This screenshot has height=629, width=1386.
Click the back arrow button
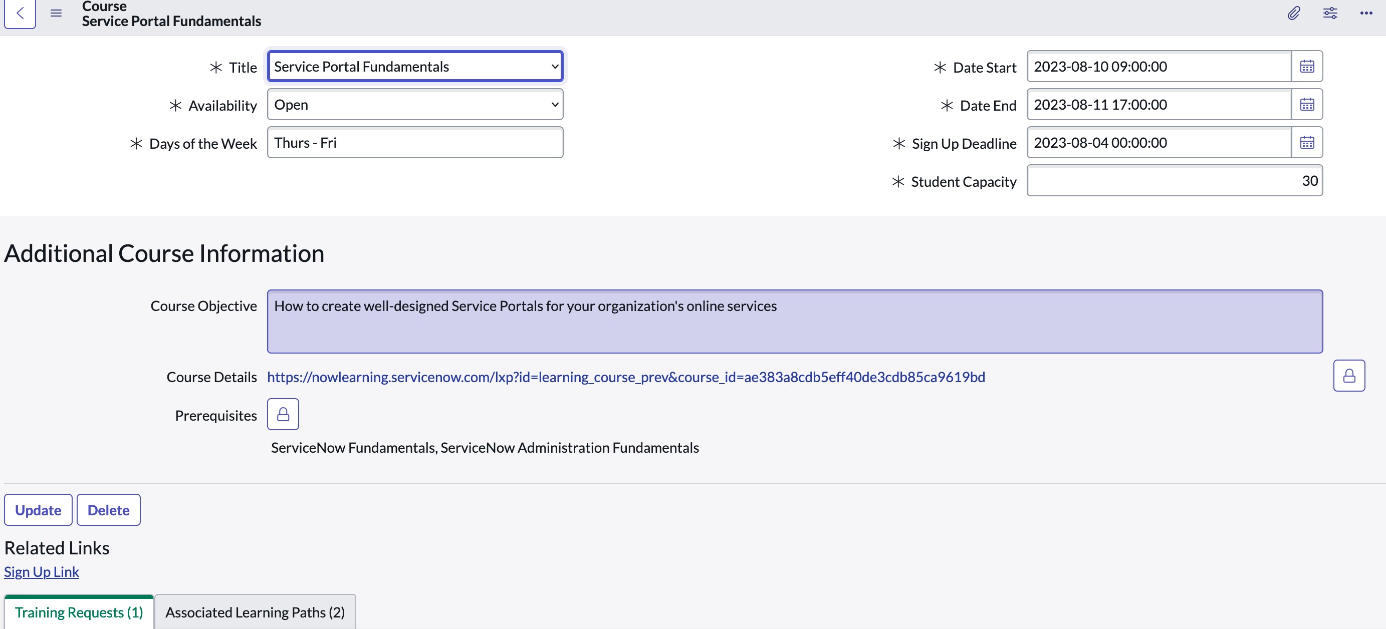[x=20, y=13]
